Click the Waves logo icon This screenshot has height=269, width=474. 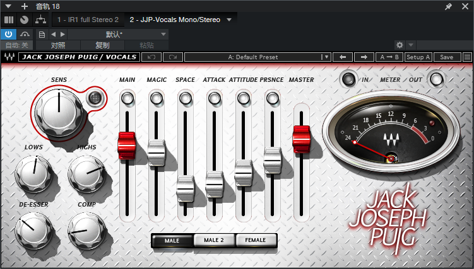click(9, 57)
